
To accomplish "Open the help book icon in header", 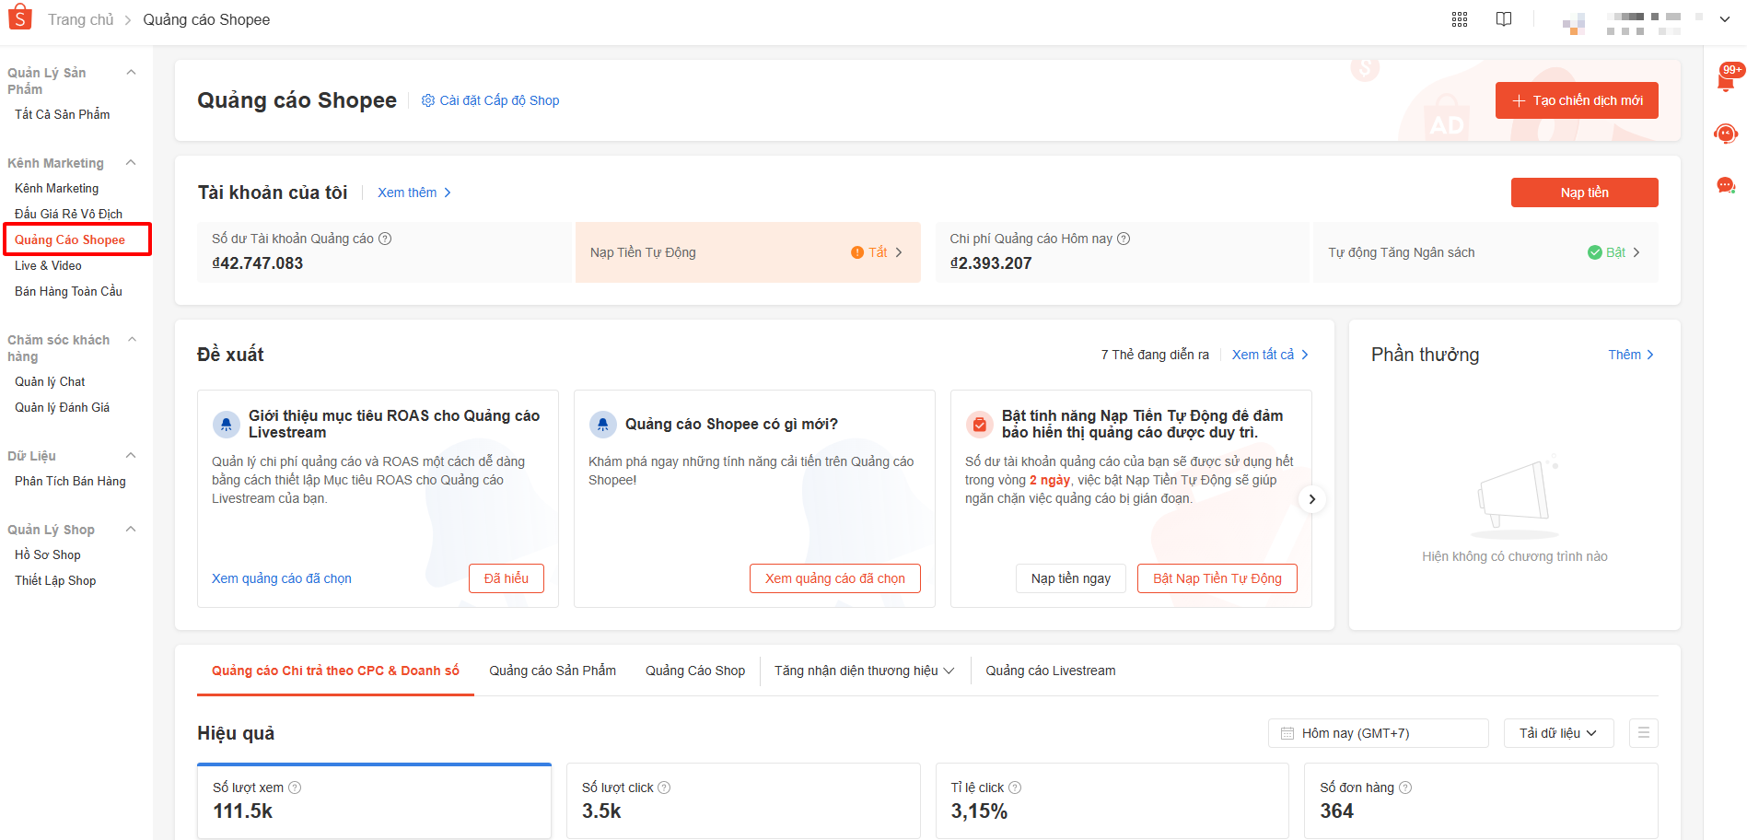I will (1504, 19).
